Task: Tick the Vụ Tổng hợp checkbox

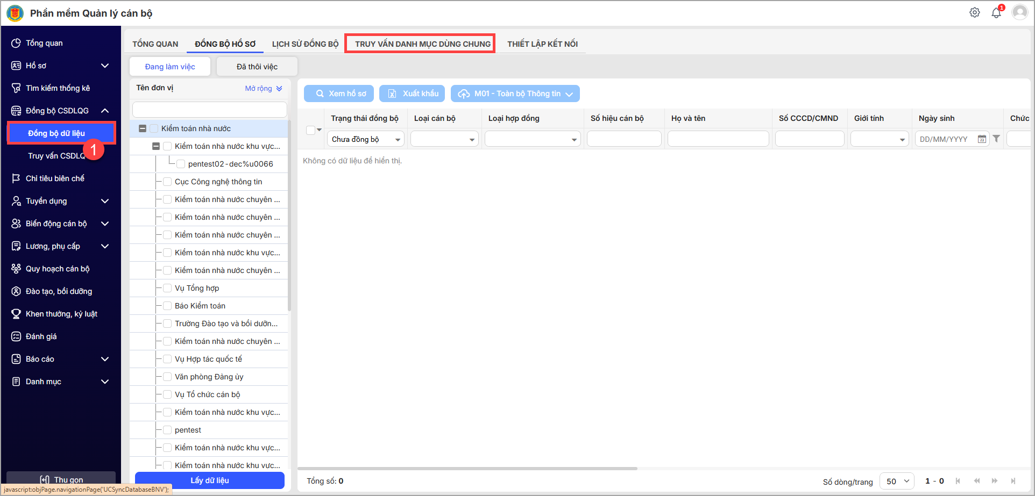Action: (x=167, y=288)
